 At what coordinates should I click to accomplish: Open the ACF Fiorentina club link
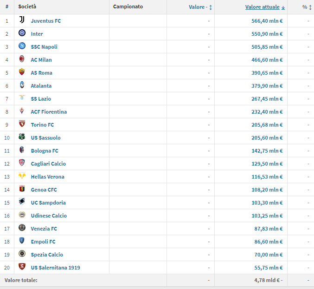[x=49, y=112]
